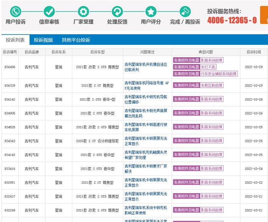268x222 pixels.
Task: Click complaint number 834142
Action: 10,155
